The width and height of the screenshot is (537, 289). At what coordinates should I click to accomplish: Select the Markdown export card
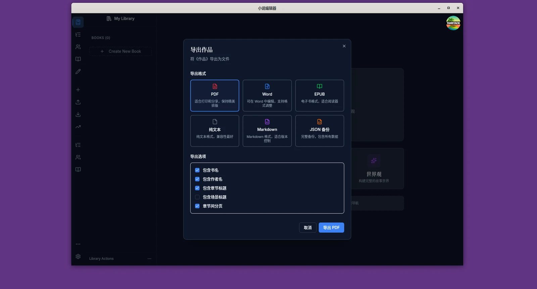tap(267, 131)
